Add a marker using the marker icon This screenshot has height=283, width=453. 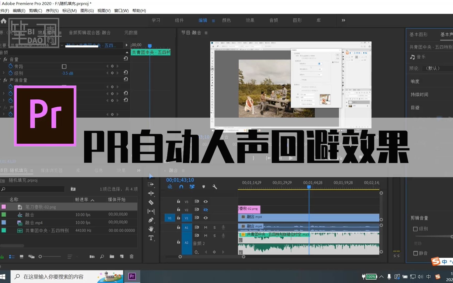[204, 187]
